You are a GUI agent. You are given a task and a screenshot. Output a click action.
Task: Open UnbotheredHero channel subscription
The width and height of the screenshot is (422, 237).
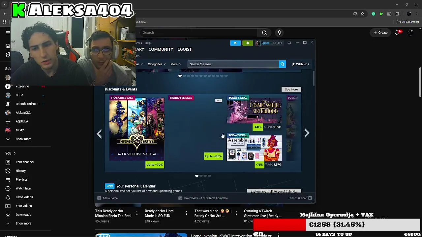27,104
